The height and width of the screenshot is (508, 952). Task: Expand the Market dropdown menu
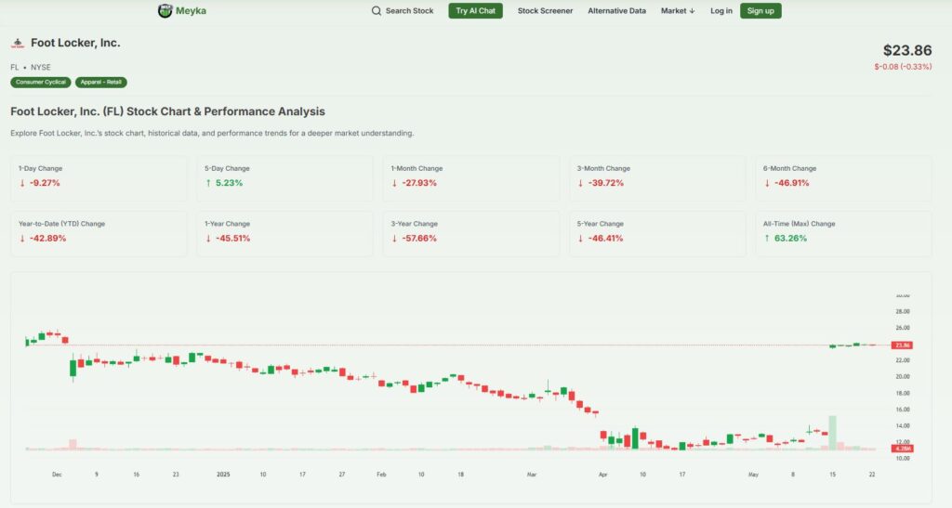[x=678, y=11]
